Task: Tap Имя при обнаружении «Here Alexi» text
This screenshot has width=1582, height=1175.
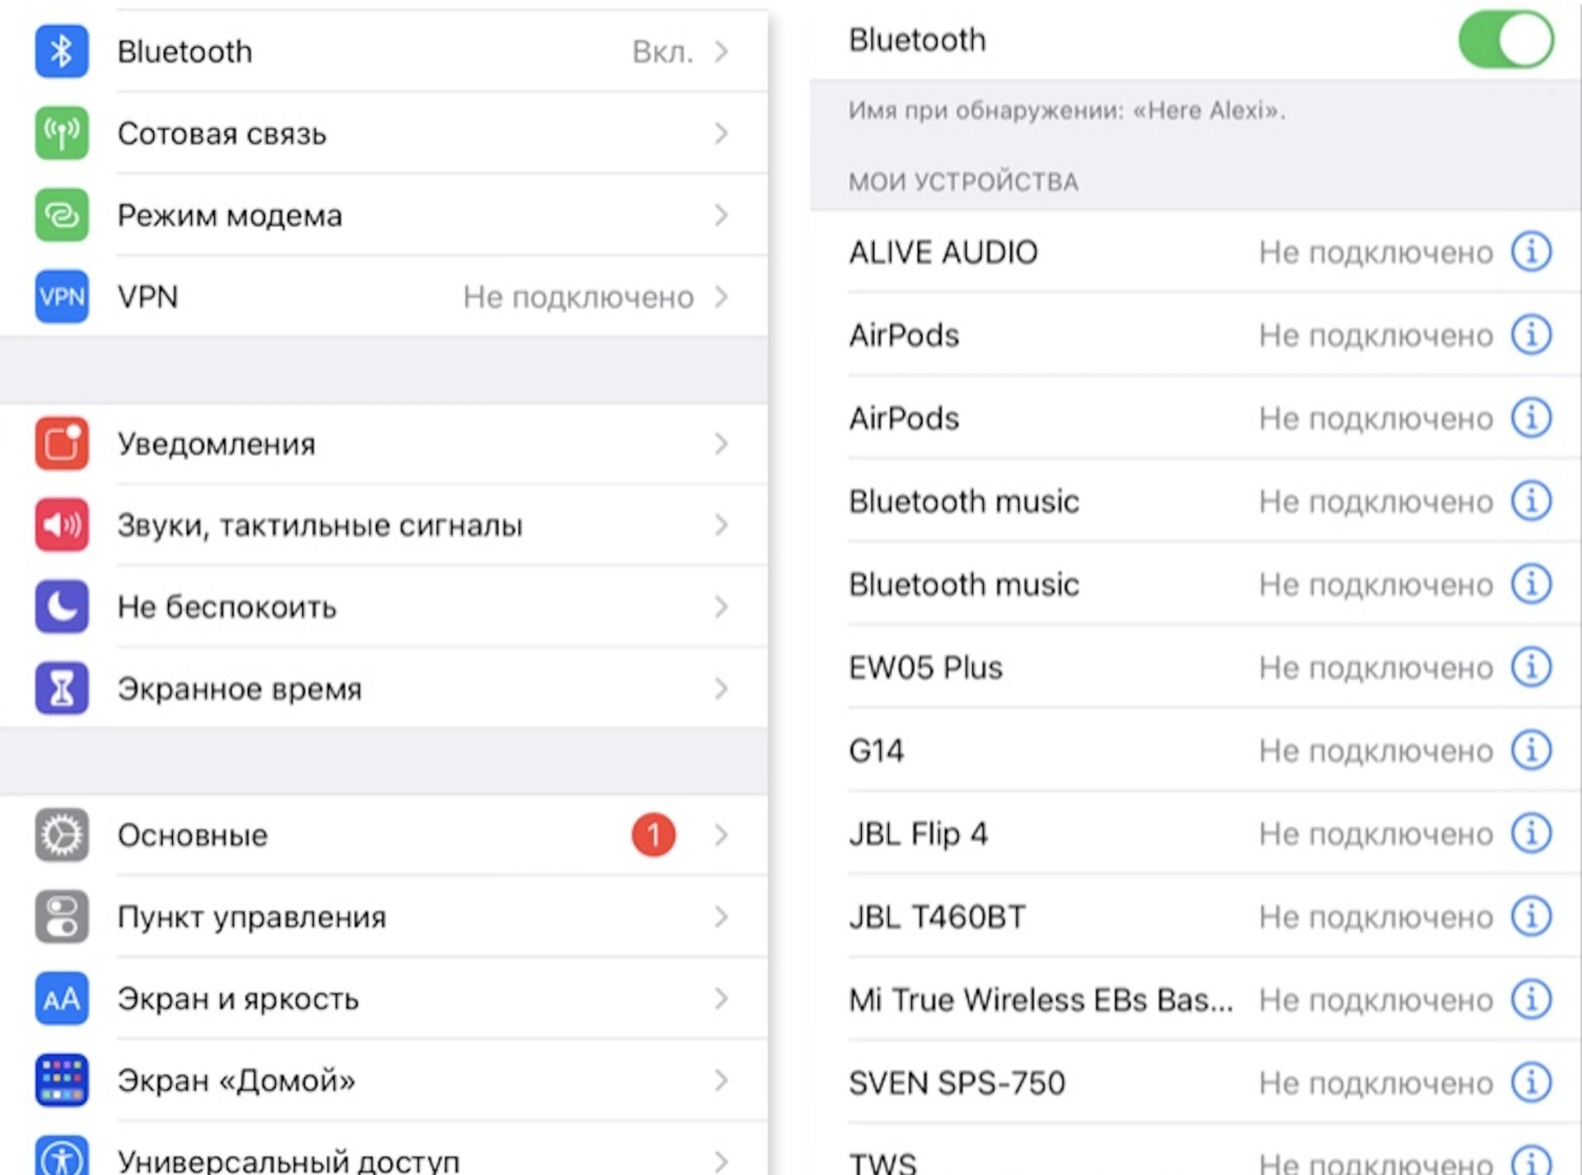Action: pyautogui.click(x=1067, y=110)
